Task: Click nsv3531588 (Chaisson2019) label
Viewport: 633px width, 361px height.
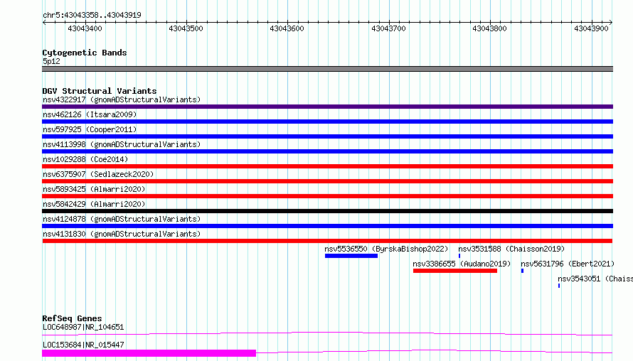Action: [511, 249]
